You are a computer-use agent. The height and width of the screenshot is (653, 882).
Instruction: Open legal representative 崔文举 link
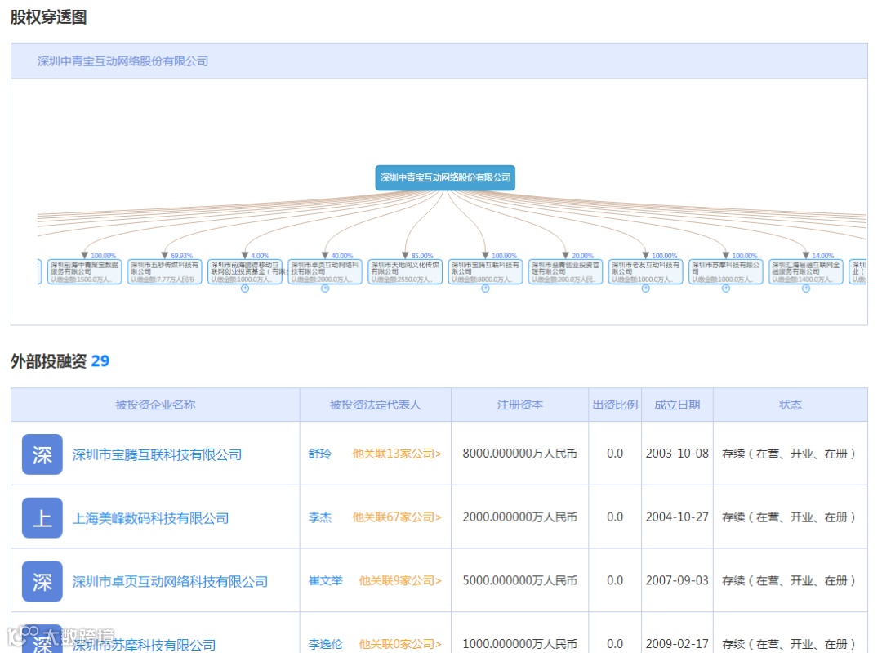pyautogui.click(x=325, y=581)
